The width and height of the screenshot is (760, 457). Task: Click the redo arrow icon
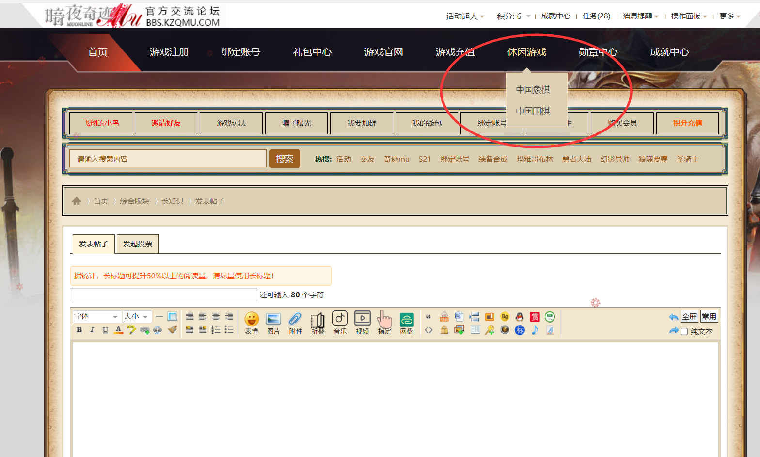click(x=673, y=330)
